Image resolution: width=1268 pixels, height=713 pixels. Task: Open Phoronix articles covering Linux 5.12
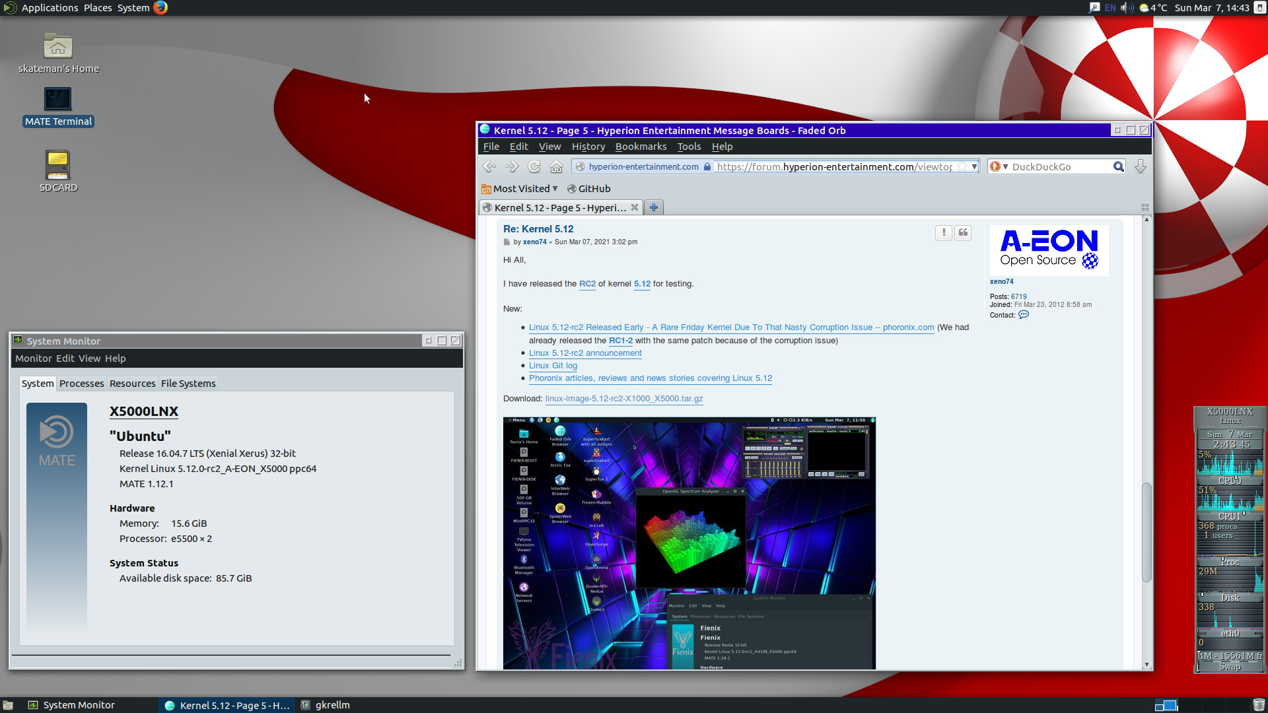[651, 378]
